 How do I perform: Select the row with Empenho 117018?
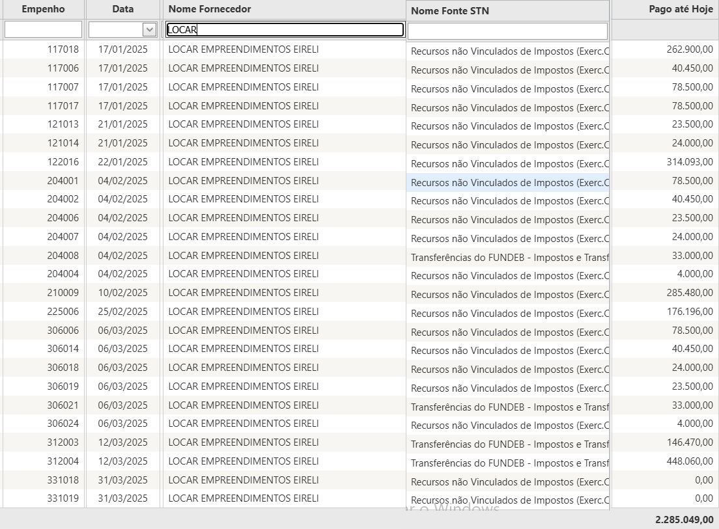tap(63, 49)
